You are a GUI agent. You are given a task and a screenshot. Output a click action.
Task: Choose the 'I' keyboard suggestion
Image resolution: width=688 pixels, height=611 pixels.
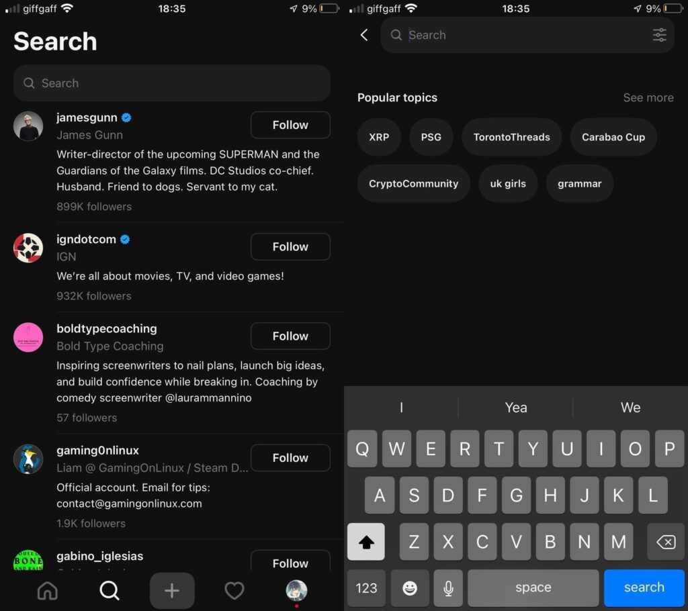coord(401,408)
